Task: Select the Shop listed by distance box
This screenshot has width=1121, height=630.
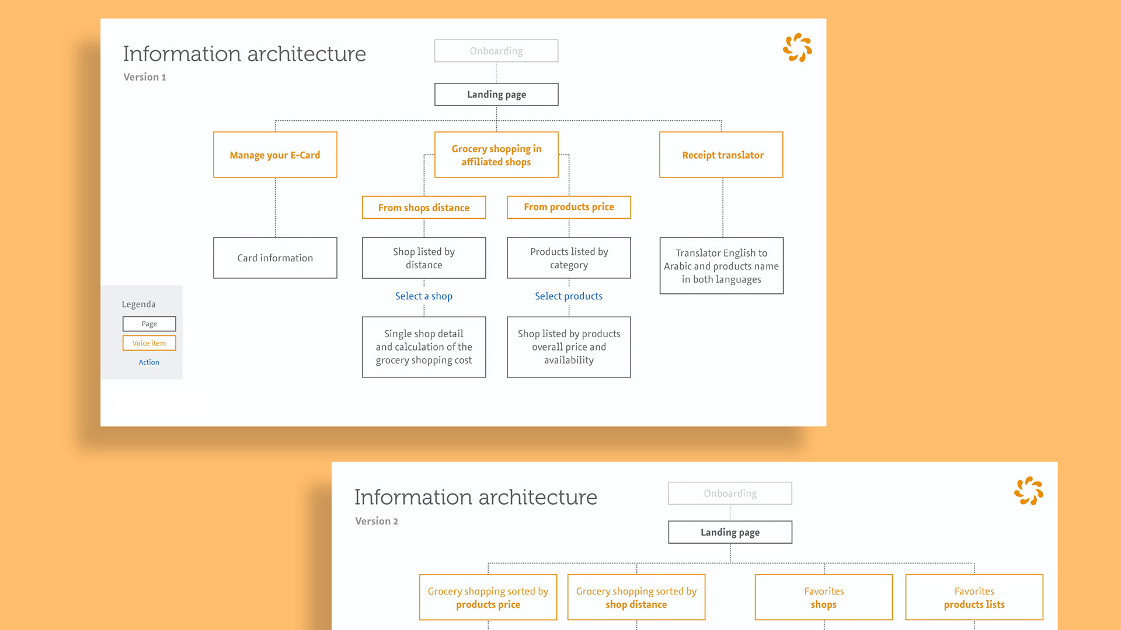Action: tap(424, 258)
